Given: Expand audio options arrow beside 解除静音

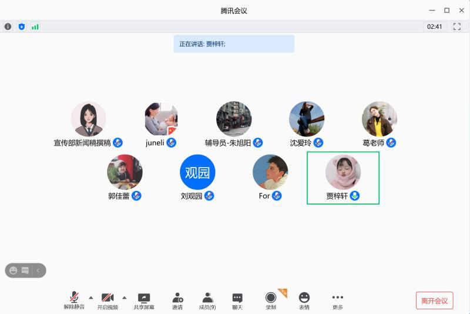Looking at the screenshot, I should coord(91,298).
